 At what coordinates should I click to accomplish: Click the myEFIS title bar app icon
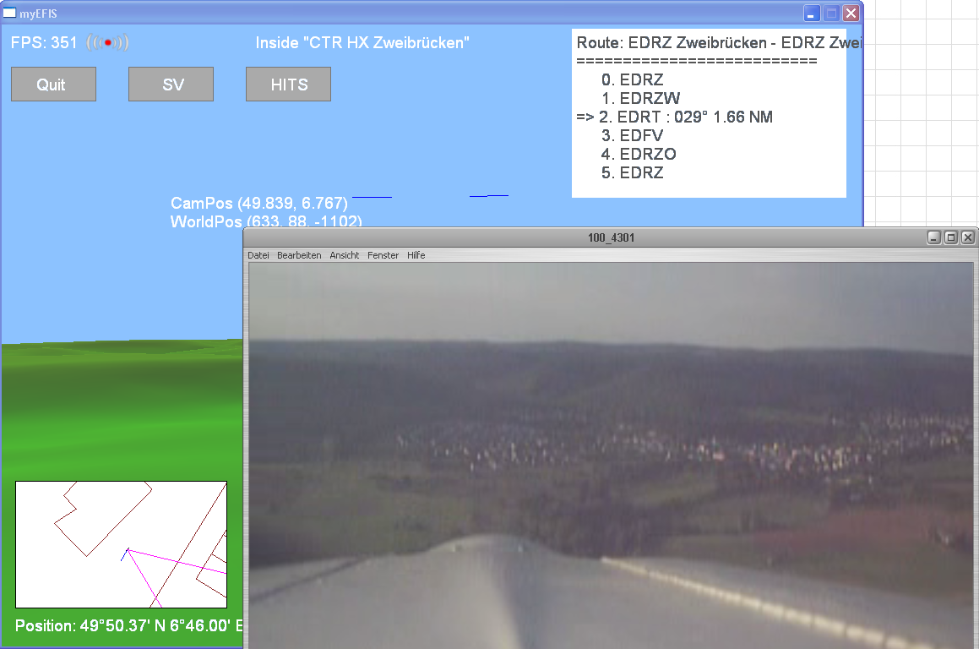(x=9, y=14)
